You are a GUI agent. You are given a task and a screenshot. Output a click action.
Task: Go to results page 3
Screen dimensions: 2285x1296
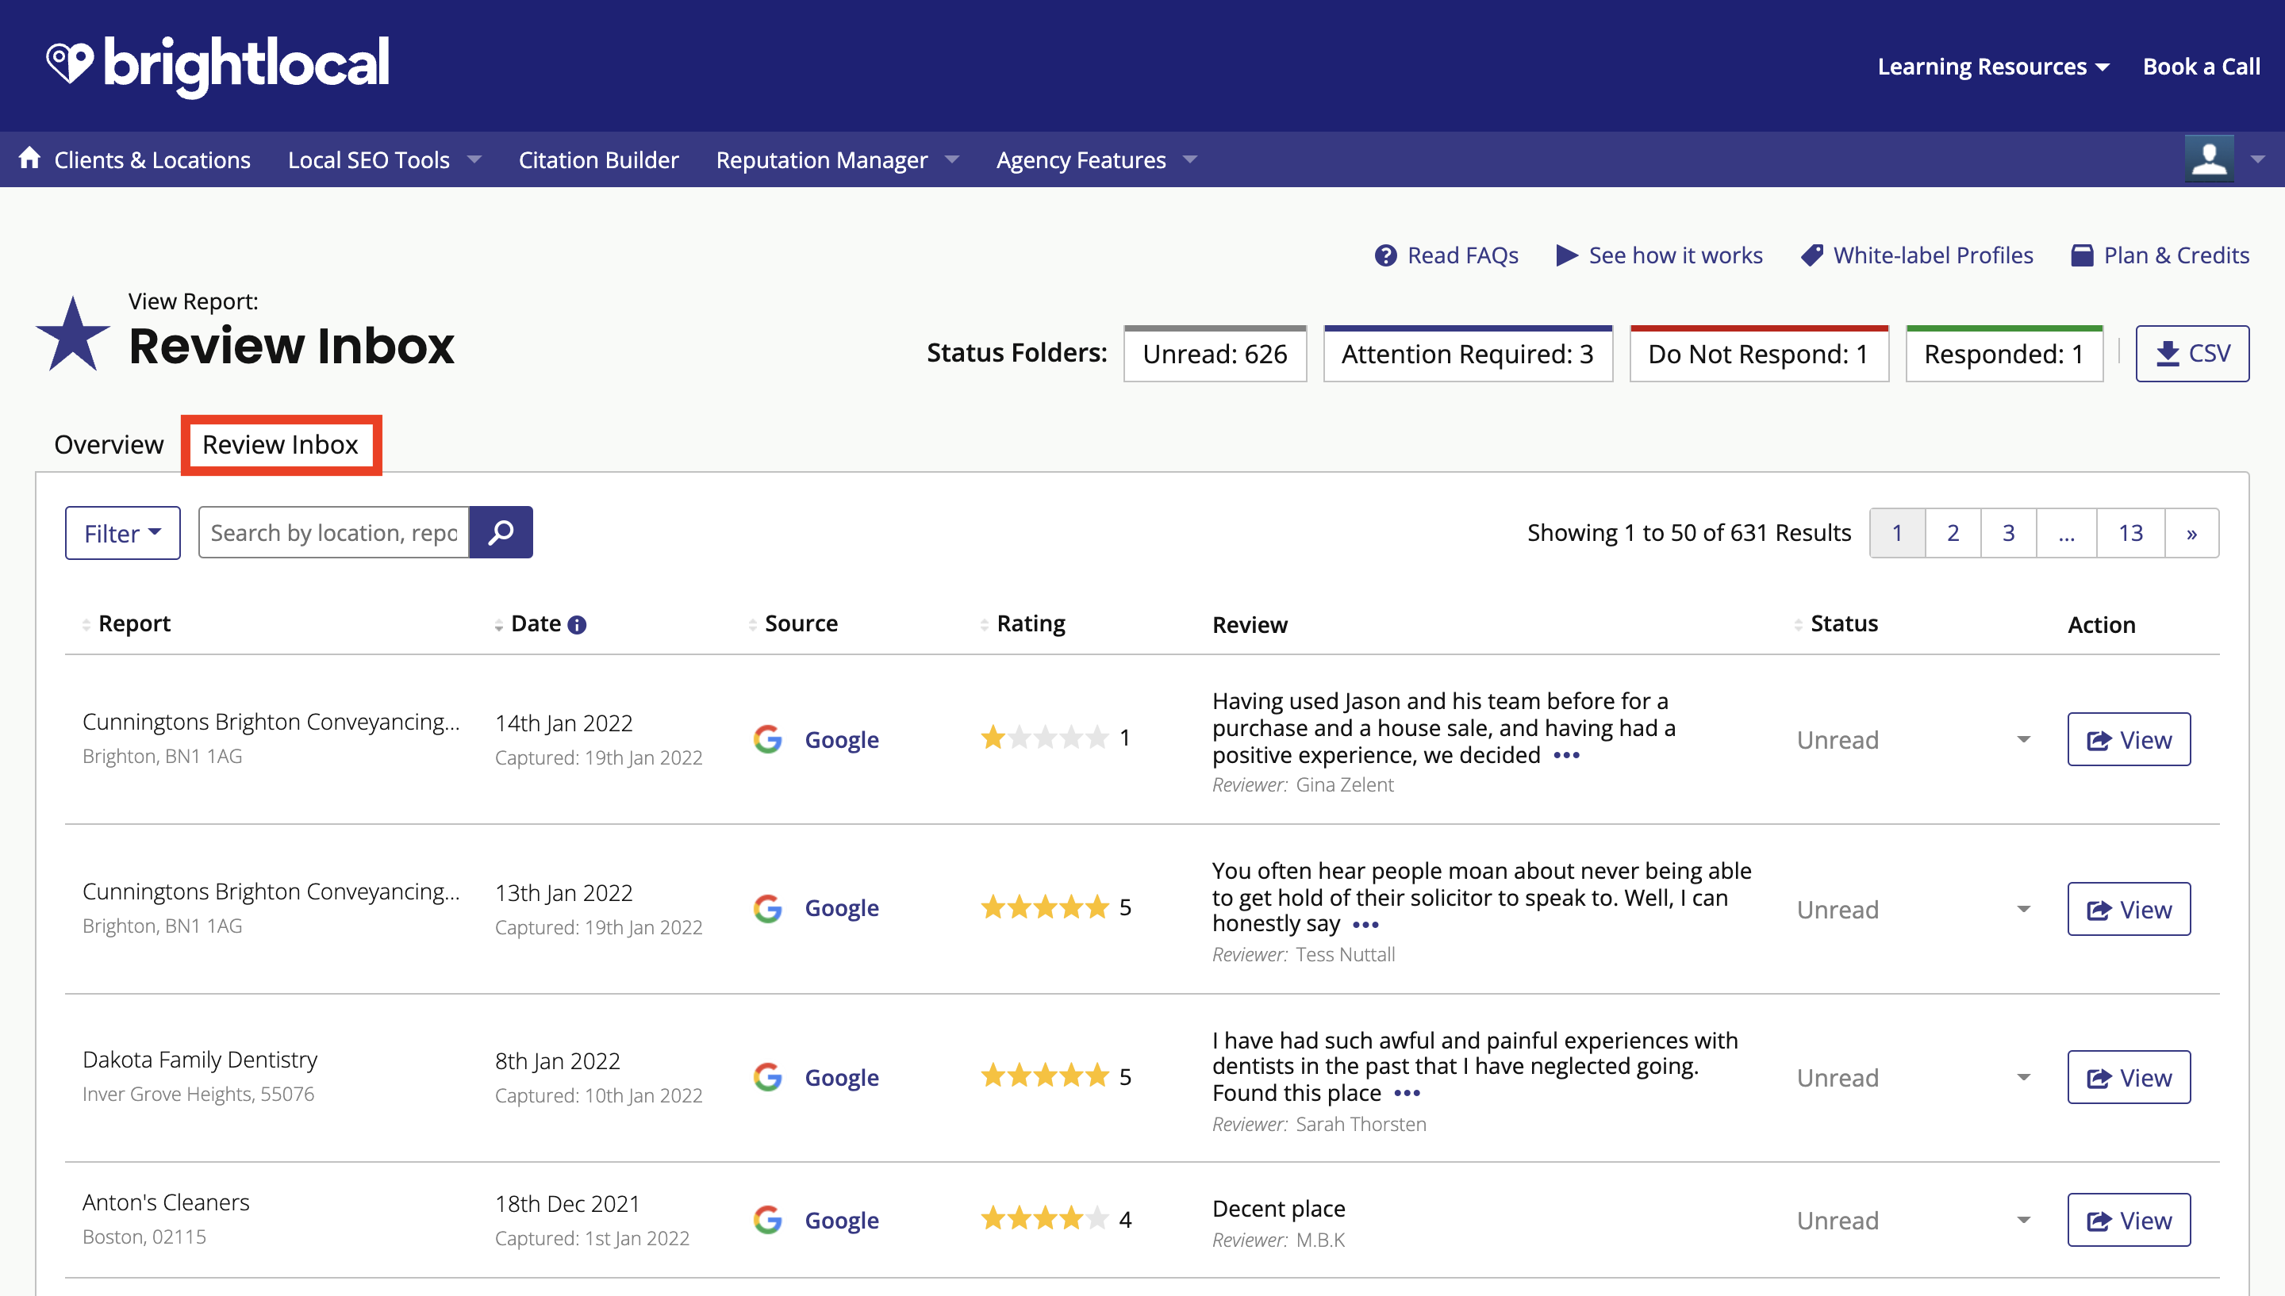2008,532
